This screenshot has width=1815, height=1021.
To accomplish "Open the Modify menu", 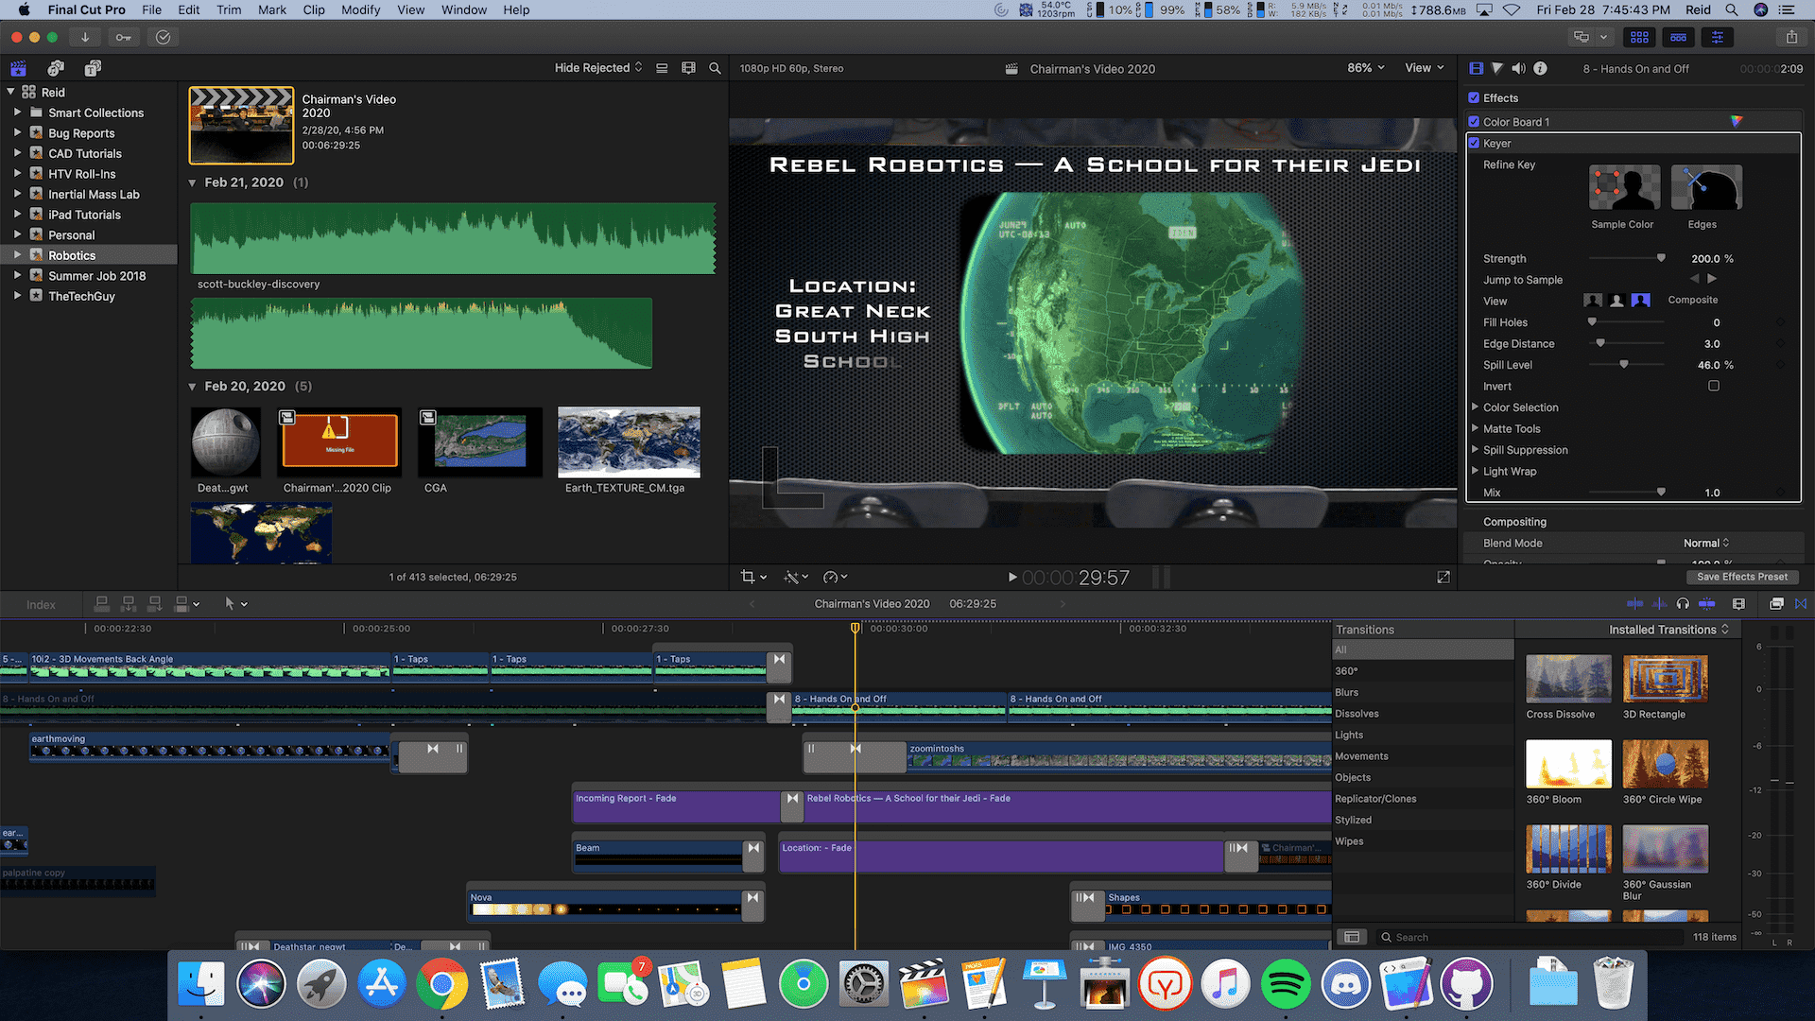I will click(360, 9).
